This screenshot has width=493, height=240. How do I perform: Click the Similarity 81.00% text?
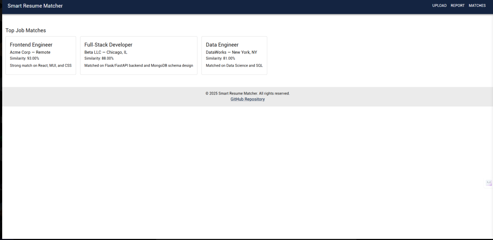click(220, 58)
